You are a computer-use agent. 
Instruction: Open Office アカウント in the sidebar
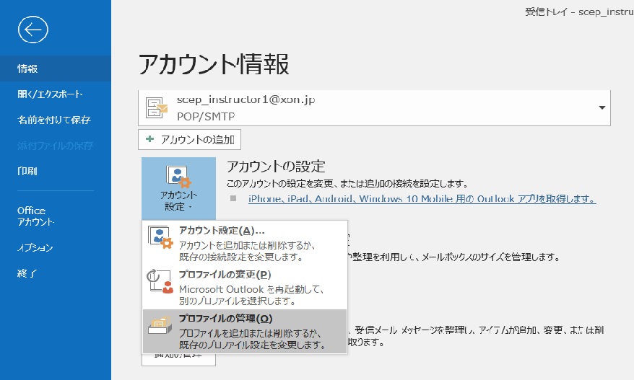coord(36,216)
